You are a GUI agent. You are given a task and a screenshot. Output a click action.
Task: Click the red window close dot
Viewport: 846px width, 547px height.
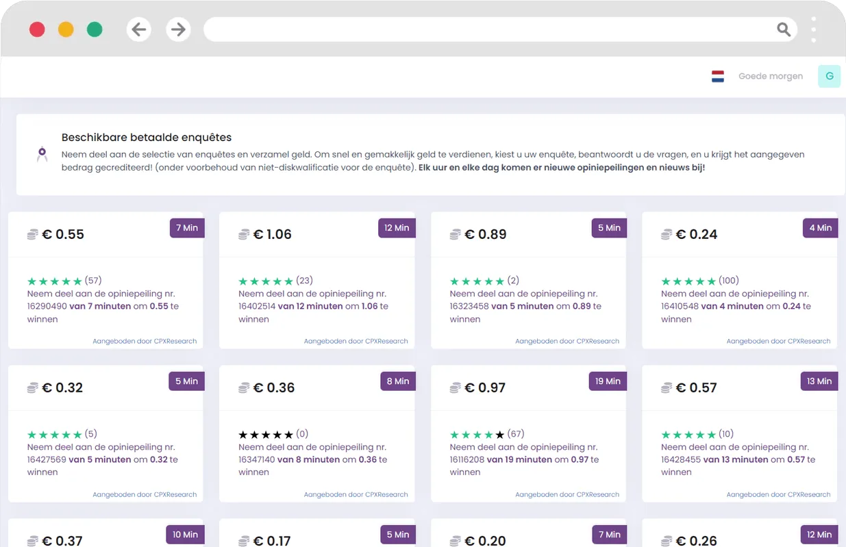pos(37,29)
